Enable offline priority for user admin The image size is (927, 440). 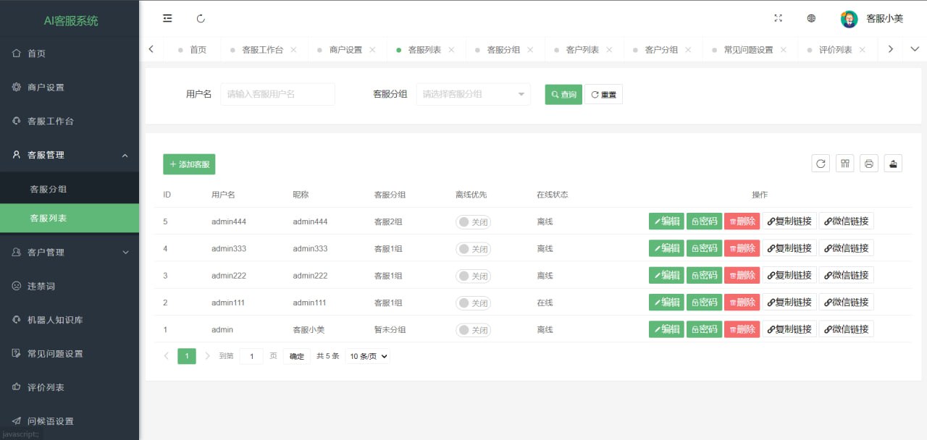[473, 330]
